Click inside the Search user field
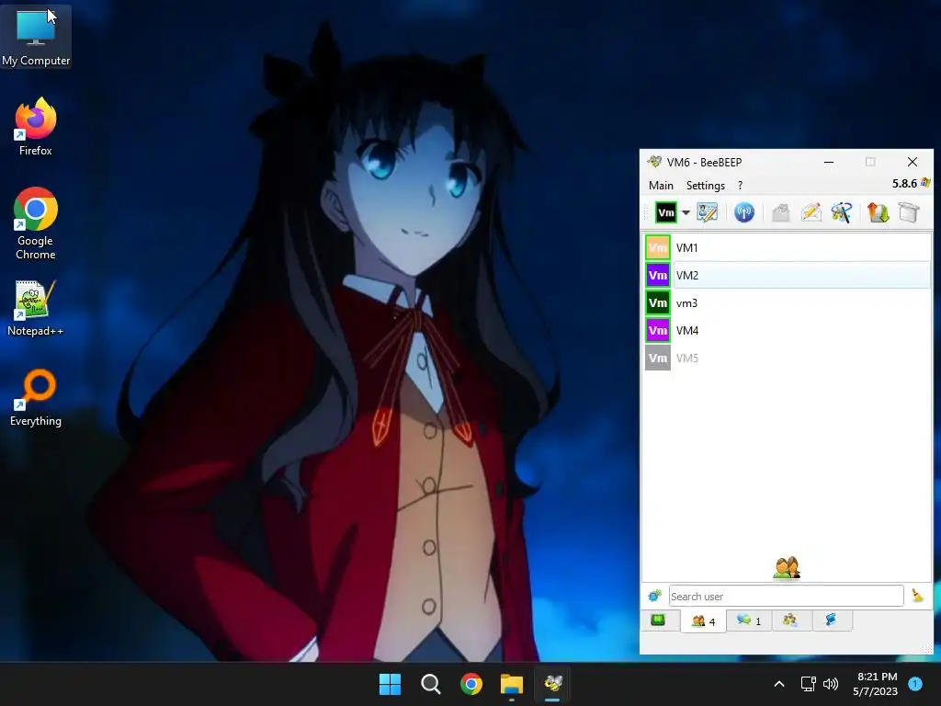Image resolution: width=941 pixels, height=706 pixels. click(787, 596)
